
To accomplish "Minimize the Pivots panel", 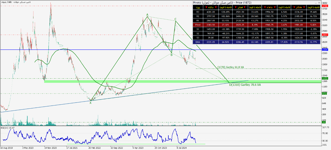I will point(316,3).
